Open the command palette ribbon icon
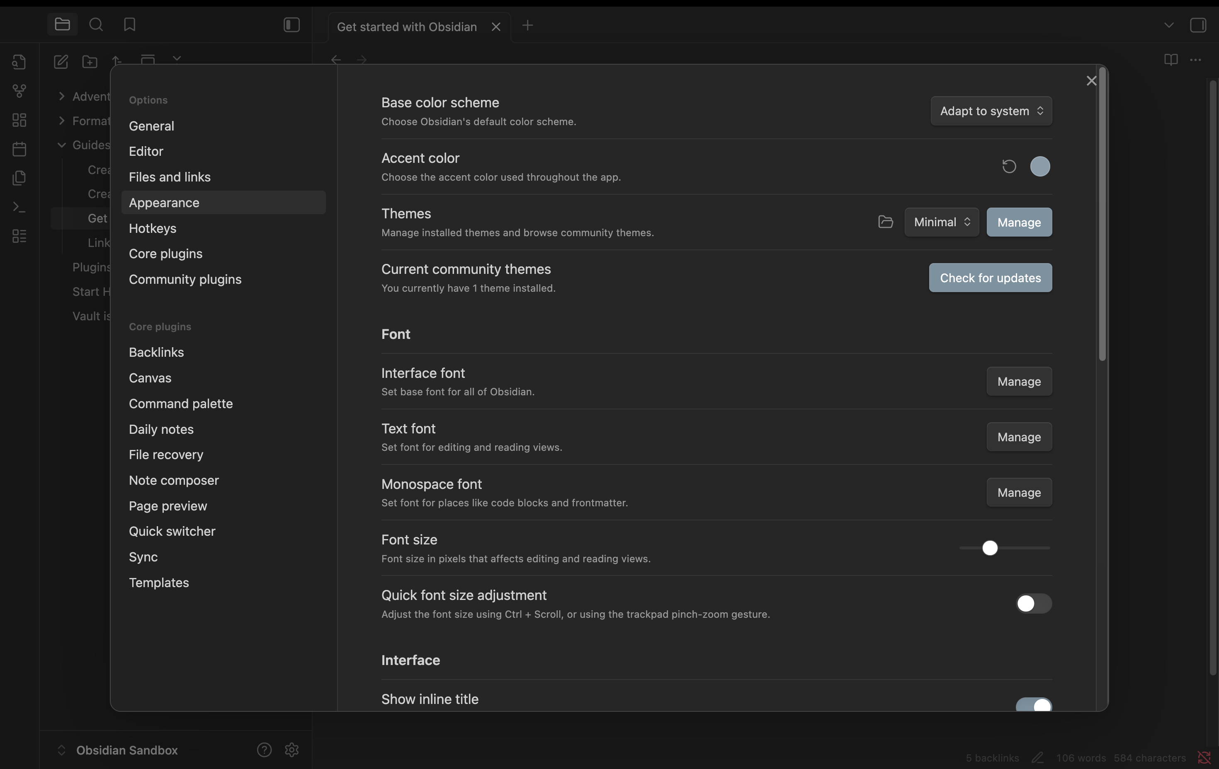The width and height of the screenshot is (1219, 769). tap(19, 207)
